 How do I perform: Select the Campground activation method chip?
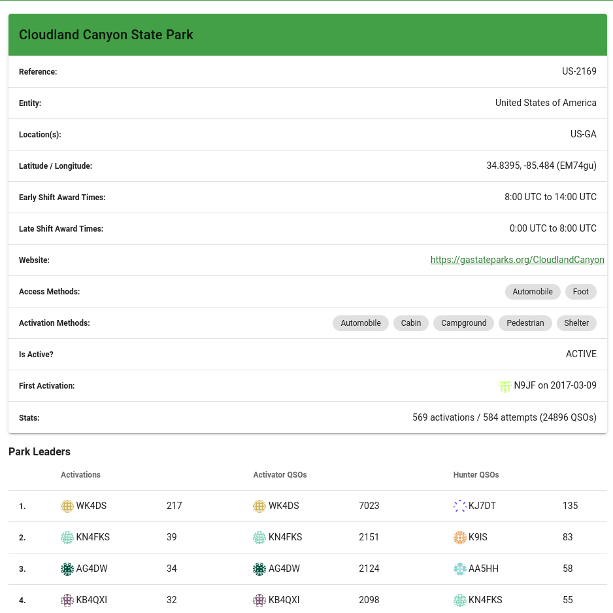tap(463, 323)
